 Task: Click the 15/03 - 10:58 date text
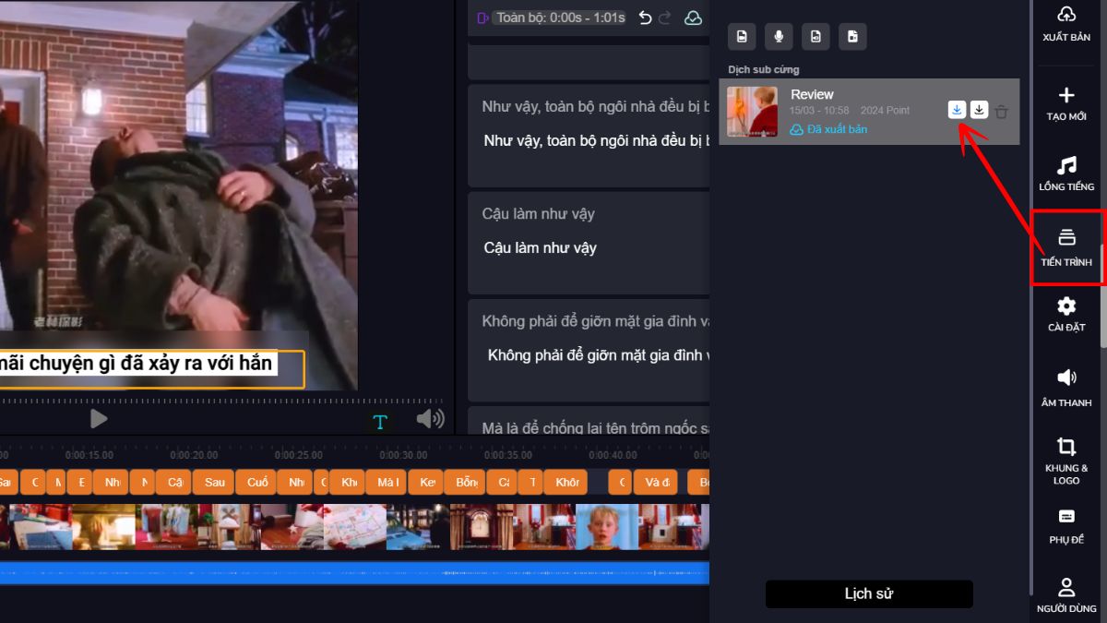point(819,111)
